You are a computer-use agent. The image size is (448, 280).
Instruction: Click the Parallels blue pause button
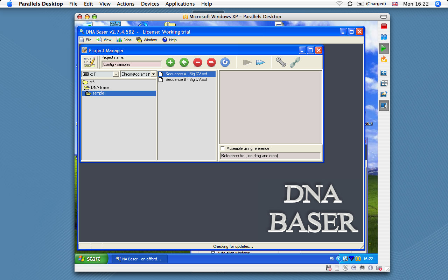click(x=384, y=37)
